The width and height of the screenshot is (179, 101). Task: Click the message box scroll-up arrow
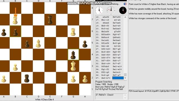(x=125, y=95)
